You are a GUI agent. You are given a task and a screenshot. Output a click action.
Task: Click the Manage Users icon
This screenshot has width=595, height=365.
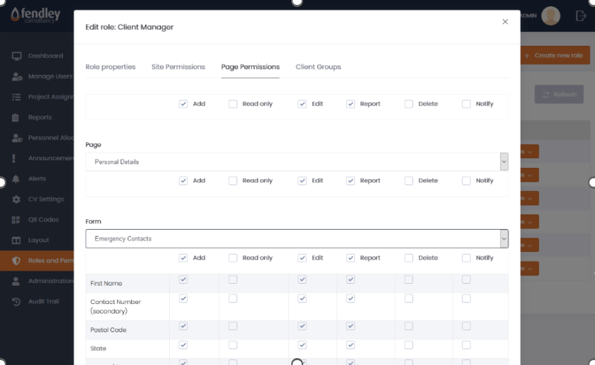(17, 76)
